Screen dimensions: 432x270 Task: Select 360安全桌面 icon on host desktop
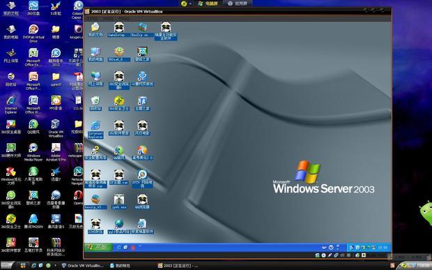point(11,127)
